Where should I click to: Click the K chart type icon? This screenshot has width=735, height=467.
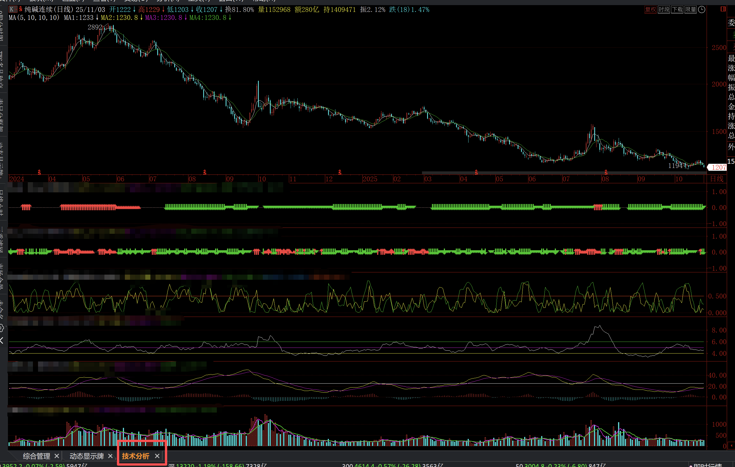pyautogui.click(x=12, y=9)
